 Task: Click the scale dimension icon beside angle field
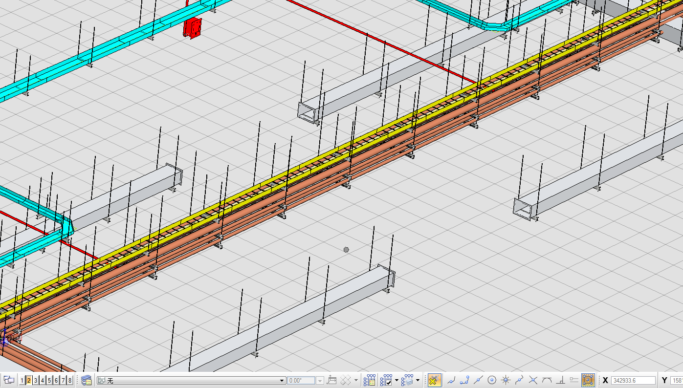[331, 380]
